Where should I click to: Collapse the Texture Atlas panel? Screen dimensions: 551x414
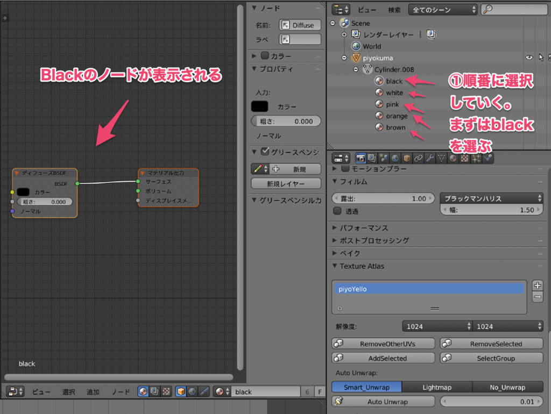[x=335, y=266]
